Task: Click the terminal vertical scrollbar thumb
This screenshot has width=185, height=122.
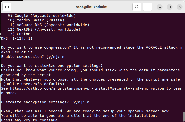Action: tap(184, 117)
